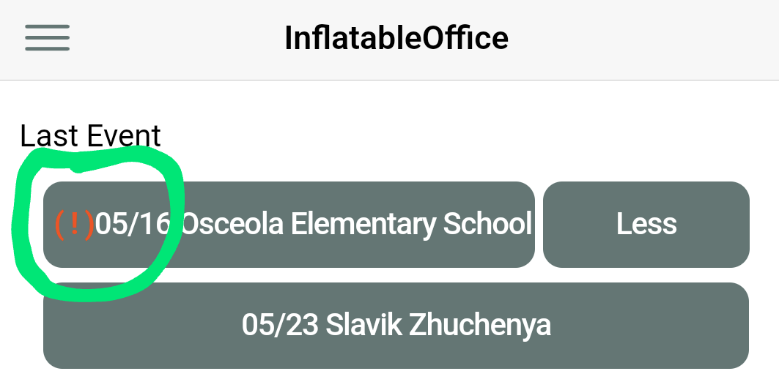
Task: Click the orange warning exclamation icon
Action: point(74,225)
